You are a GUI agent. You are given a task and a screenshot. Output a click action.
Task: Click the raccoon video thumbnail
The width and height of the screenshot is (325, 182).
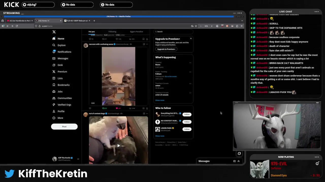tap(118, 76)
